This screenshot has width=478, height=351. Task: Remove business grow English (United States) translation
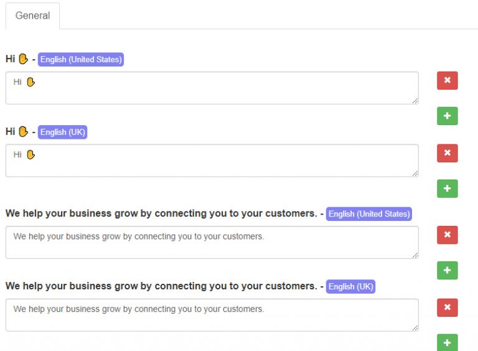pos(448,235)
